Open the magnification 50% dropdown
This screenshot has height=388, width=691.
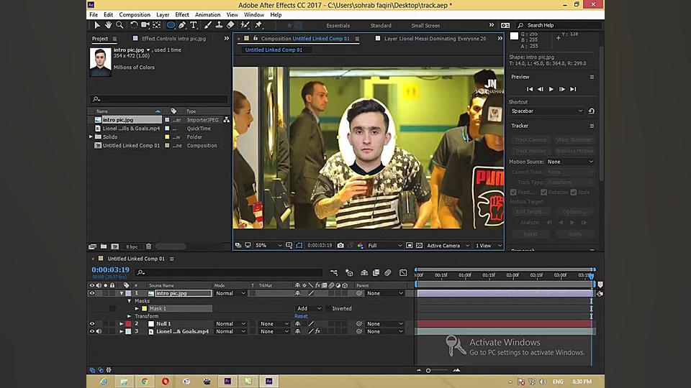(266, 246)
